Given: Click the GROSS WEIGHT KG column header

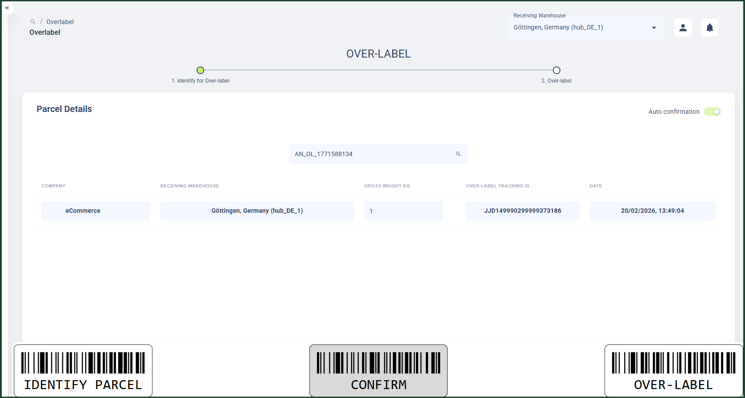Looking at the screenshot, I should [387, 186].
